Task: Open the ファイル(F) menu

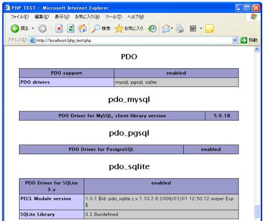Action: 20,17
